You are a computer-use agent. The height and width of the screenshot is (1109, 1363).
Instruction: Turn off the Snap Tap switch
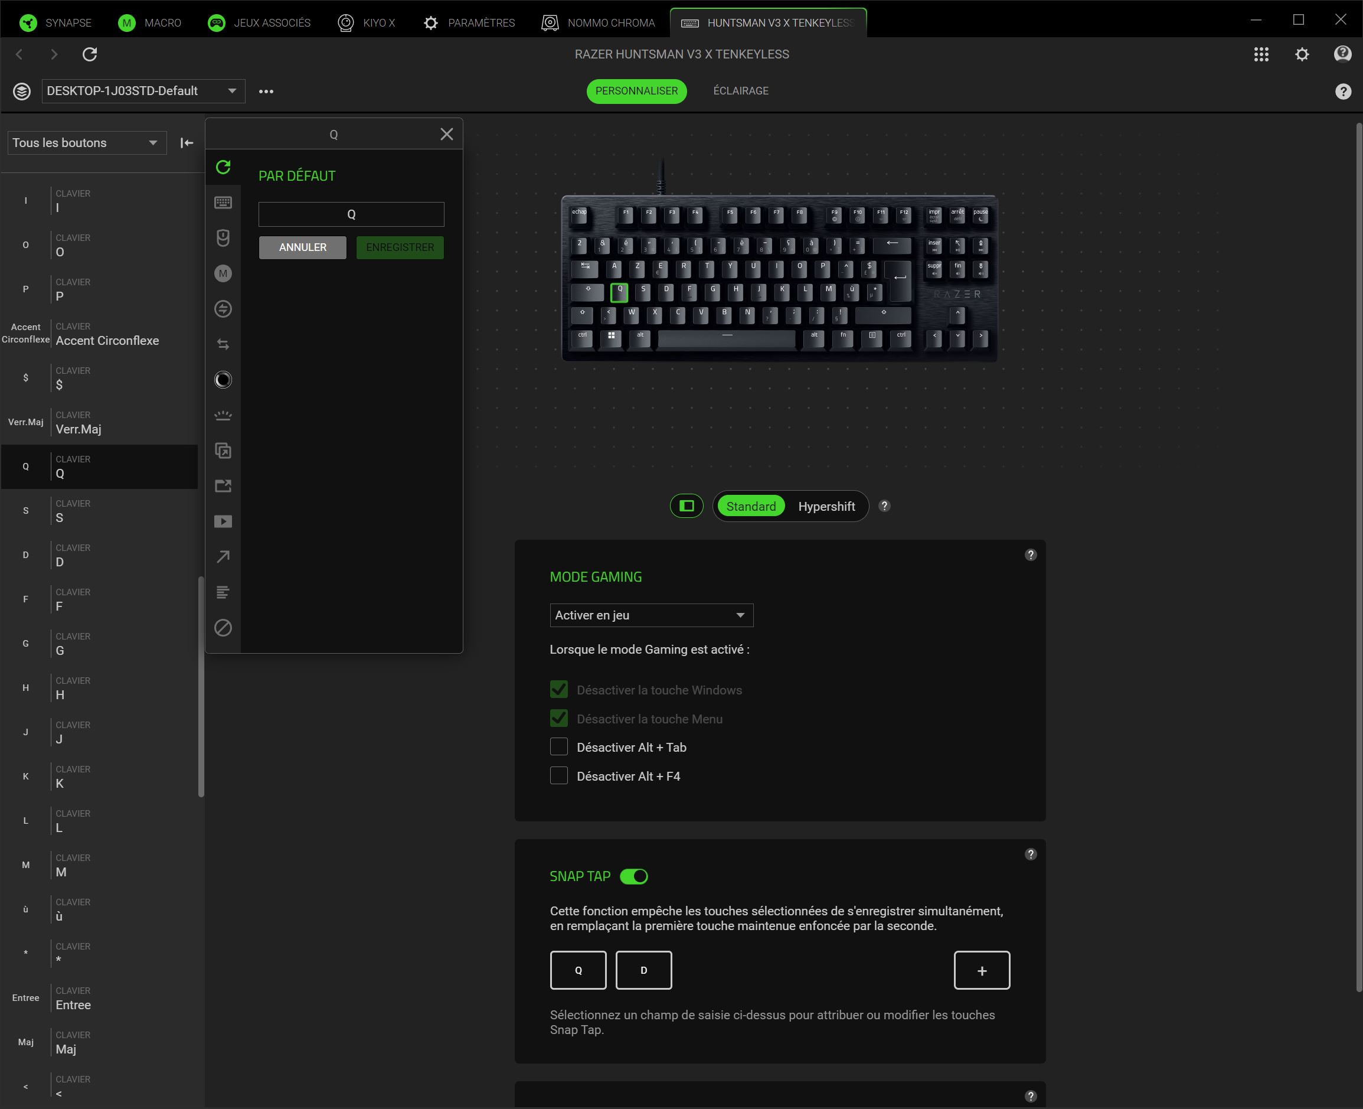click(x=634, y=876)
